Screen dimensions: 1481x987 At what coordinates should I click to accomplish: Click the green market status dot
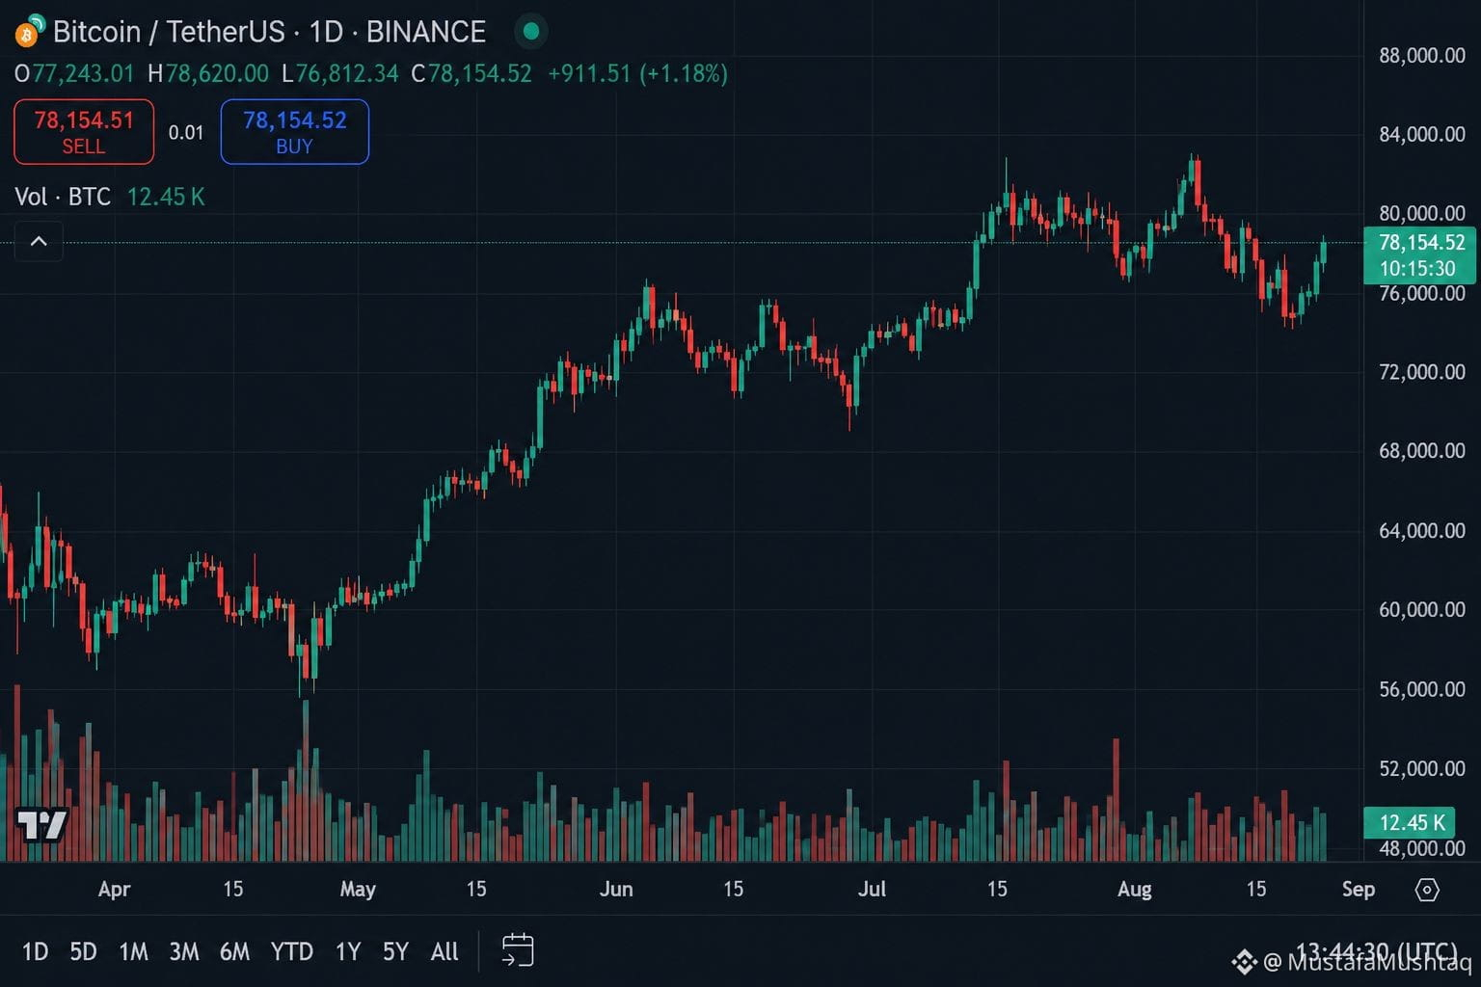click(530, 32)
